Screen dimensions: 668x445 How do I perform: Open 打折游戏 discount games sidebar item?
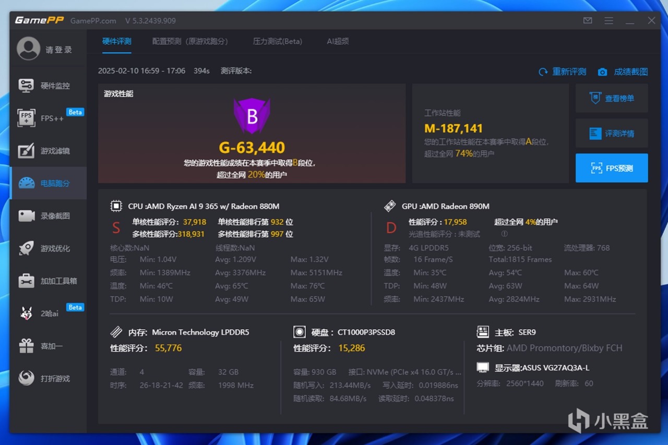[48, 378]
